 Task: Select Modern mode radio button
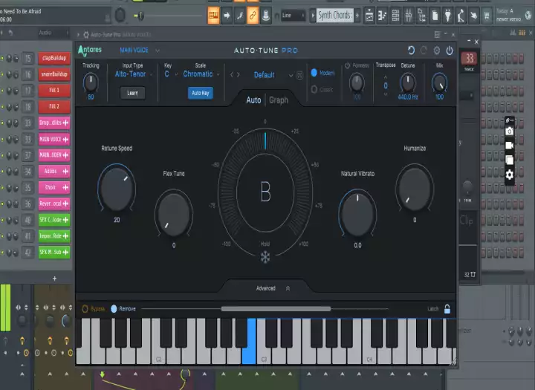(x=314, y=73)
